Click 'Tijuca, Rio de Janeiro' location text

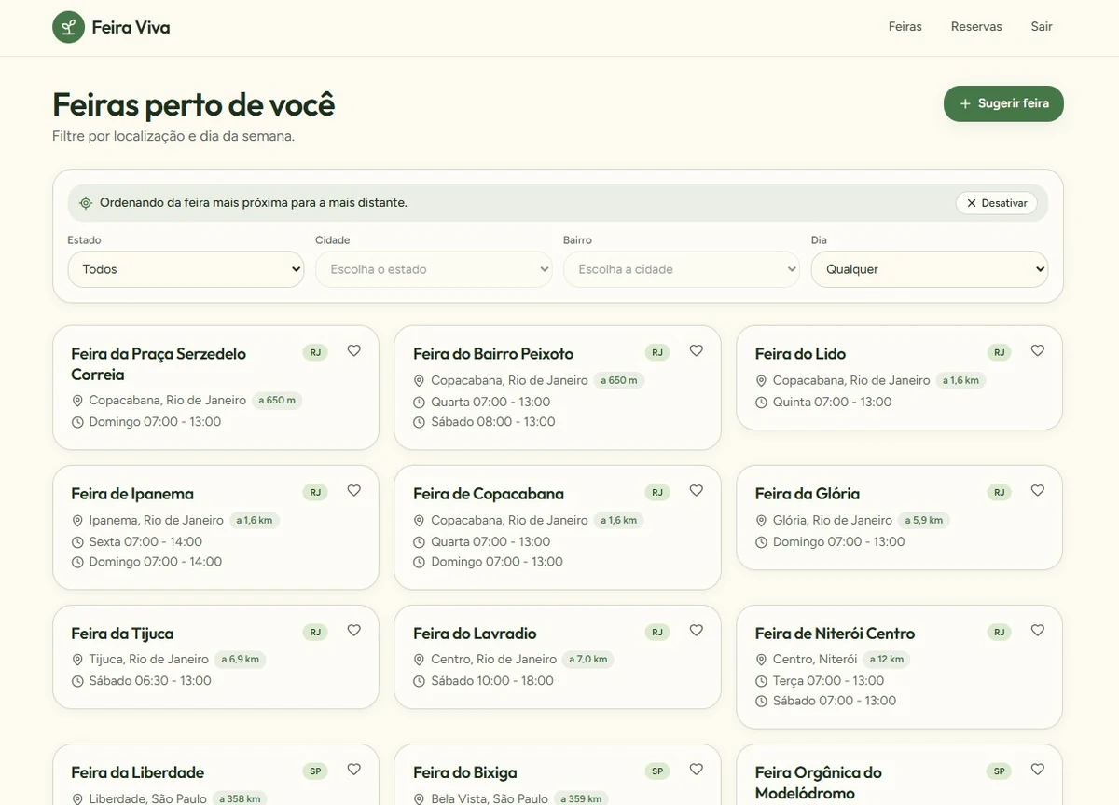click(x=148, y=660)
